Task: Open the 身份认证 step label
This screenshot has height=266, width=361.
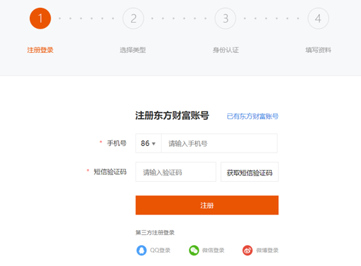Action: (x=225, y=50)
